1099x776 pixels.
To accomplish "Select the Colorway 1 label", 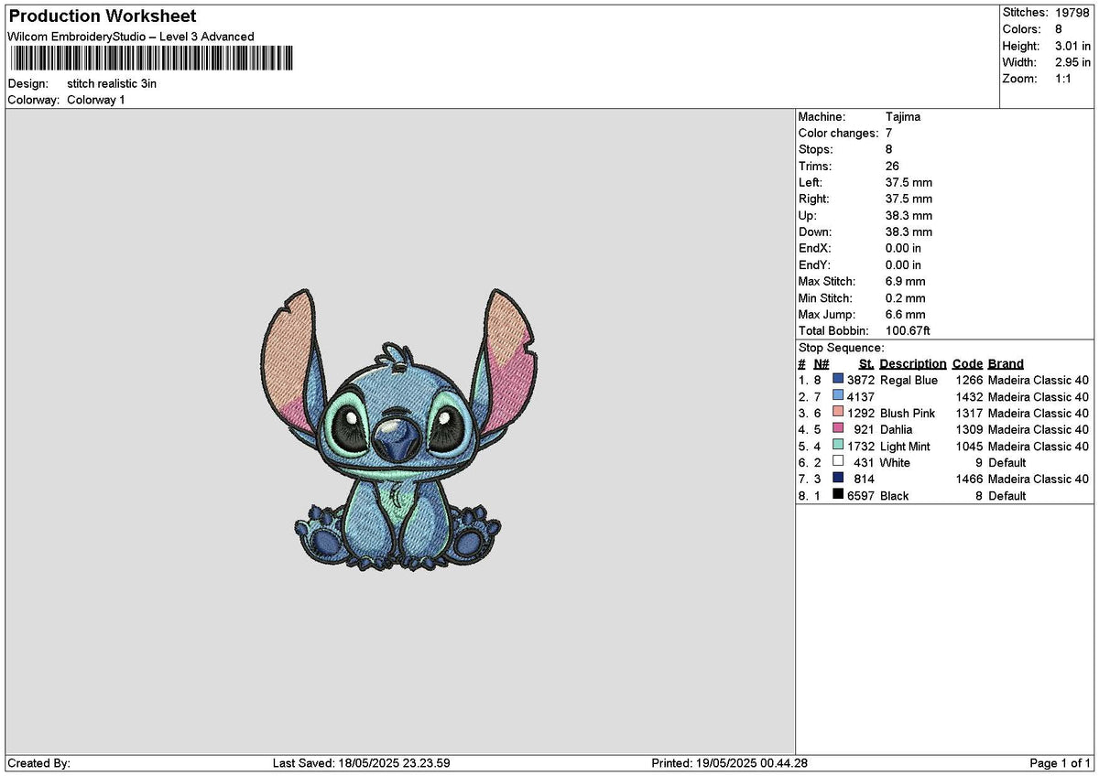I will pyautogui.click(x=97, y=100).
